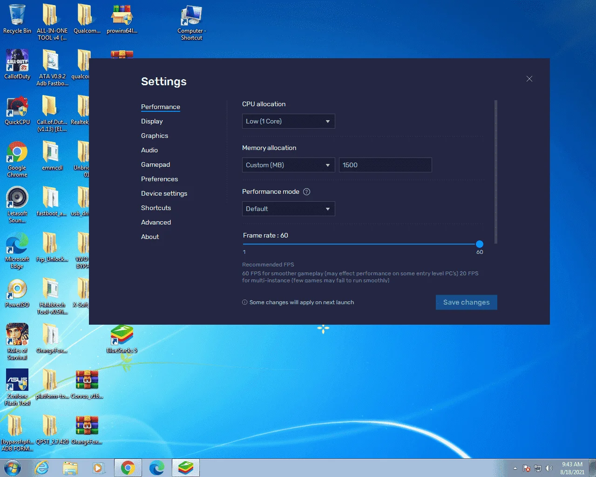Click the info icon beside next launch note
The height and width of the screenshot is (477, 596).
(x=244, y=302)
